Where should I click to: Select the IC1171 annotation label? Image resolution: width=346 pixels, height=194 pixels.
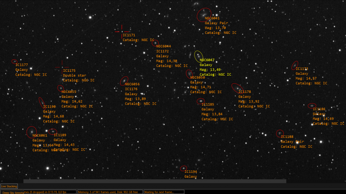point(129,35)
